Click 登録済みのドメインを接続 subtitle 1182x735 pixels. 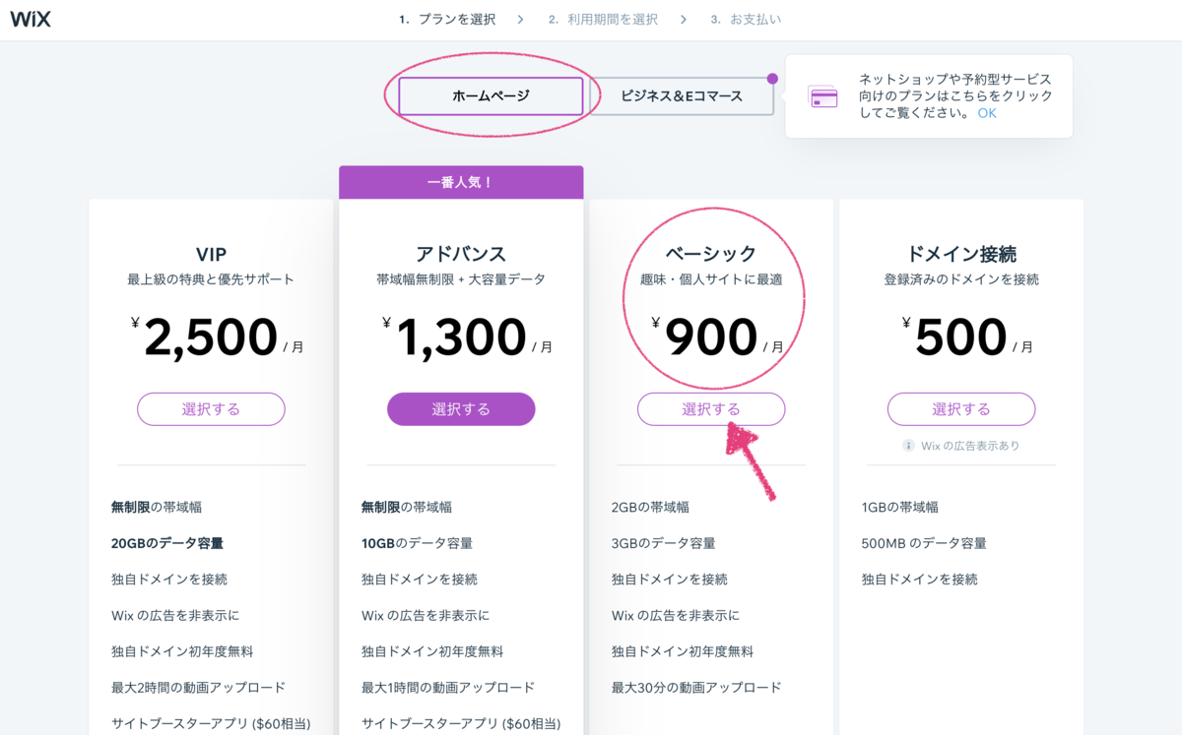(x=961, y=279)
